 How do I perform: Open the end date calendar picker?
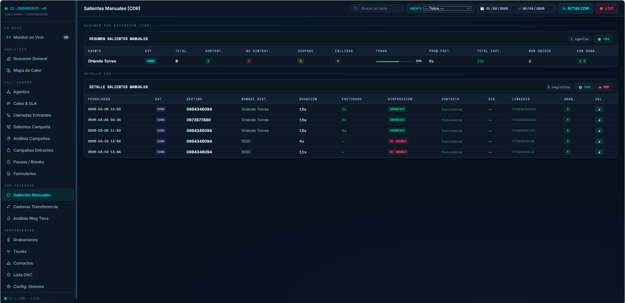(551, 8)
